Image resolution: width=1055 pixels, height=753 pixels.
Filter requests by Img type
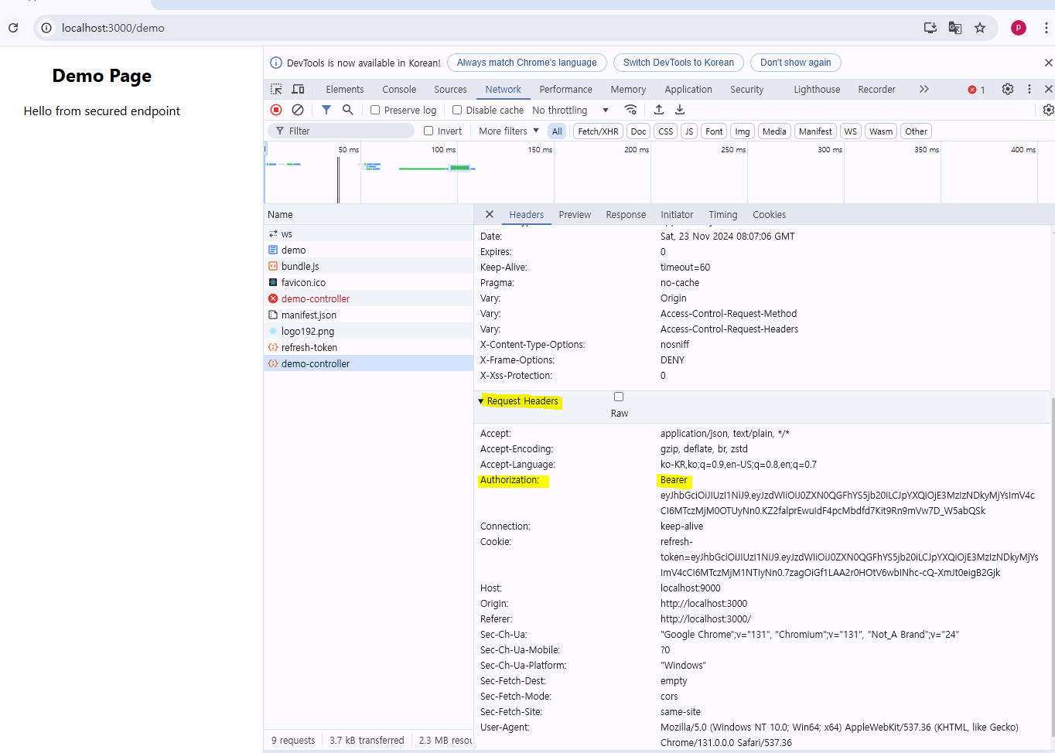(x=743, y=131)
